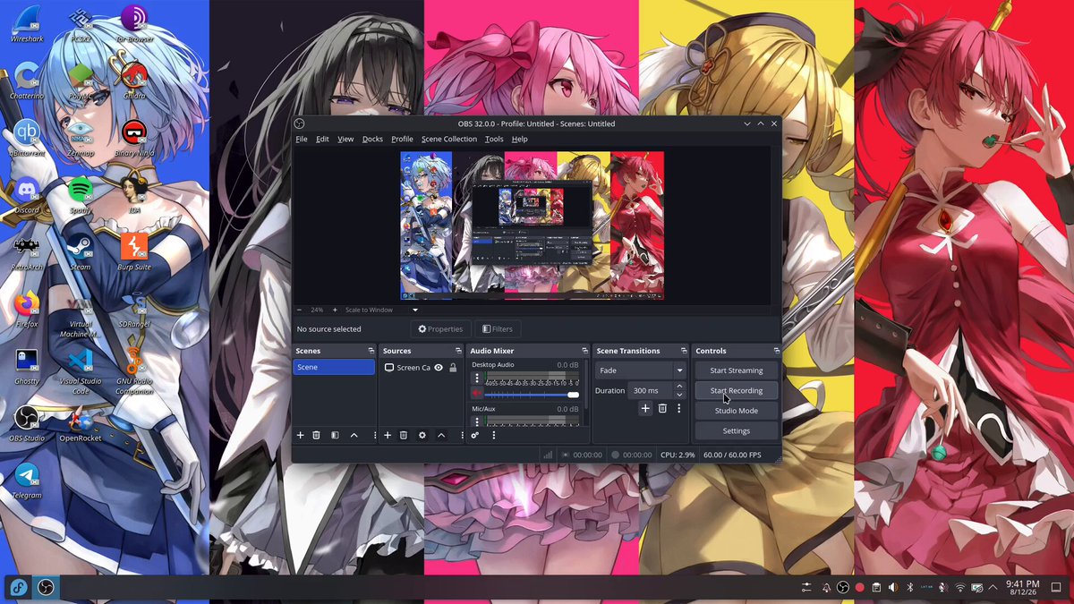Open preview Scale to Window dropdown
This screenshot has width=1074, height=604.
click(x=382, y=310)
